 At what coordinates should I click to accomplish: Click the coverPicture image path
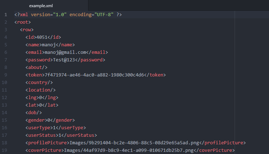[129, 150]
